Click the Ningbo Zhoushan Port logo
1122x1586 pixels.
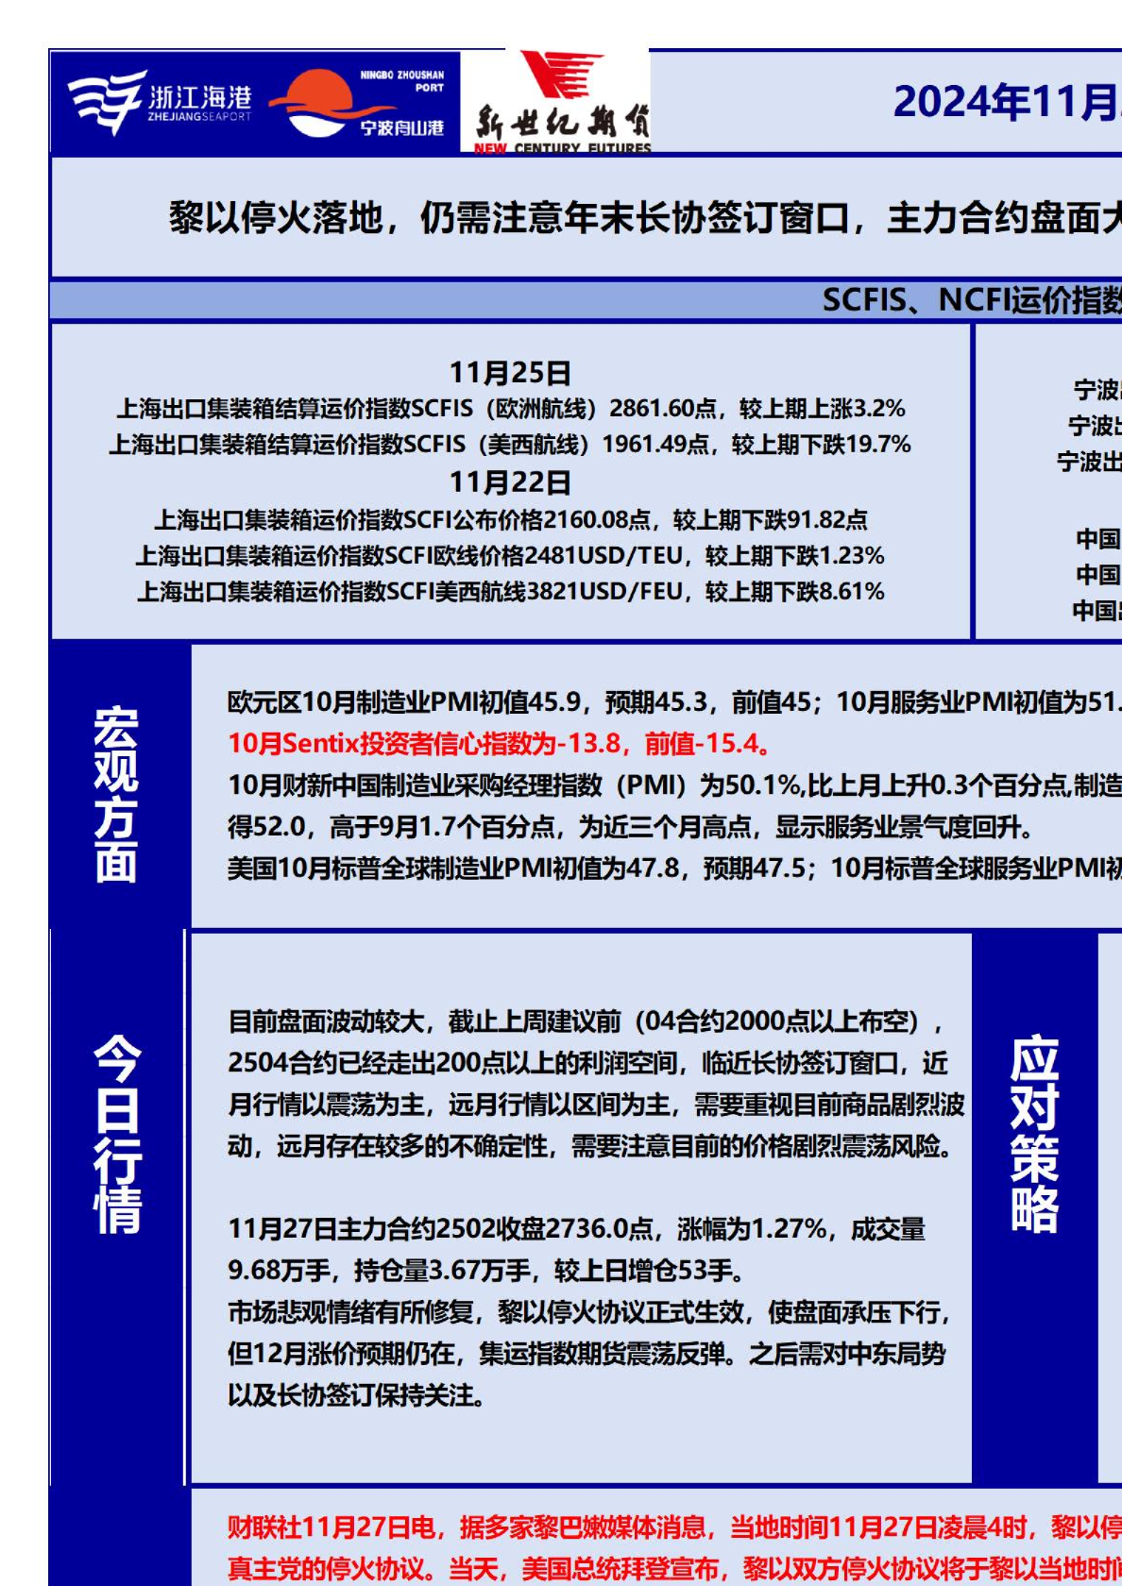pyautogui.click(x=359, y=104)
